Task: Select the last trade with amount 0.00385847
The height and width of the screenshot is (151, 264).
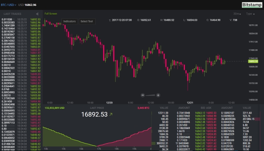Action: click(21, 35)
